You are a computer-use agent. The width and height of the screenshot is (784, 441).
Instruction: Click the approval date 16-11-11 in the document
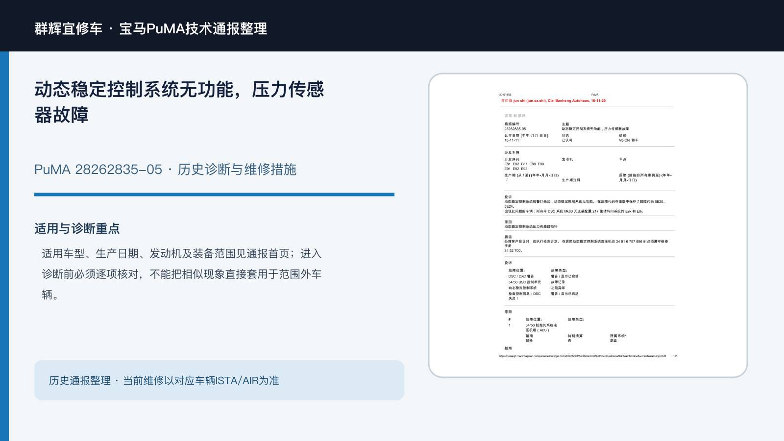click(512, 140)
